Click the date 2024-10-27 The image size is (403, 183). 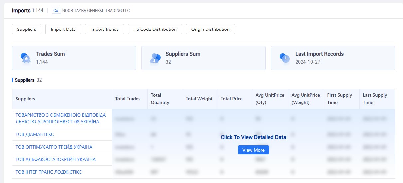tap(308, 62)
